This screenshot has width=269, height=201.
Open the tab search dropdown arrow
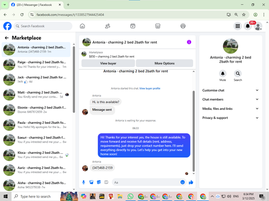click(x=5, y=5)
